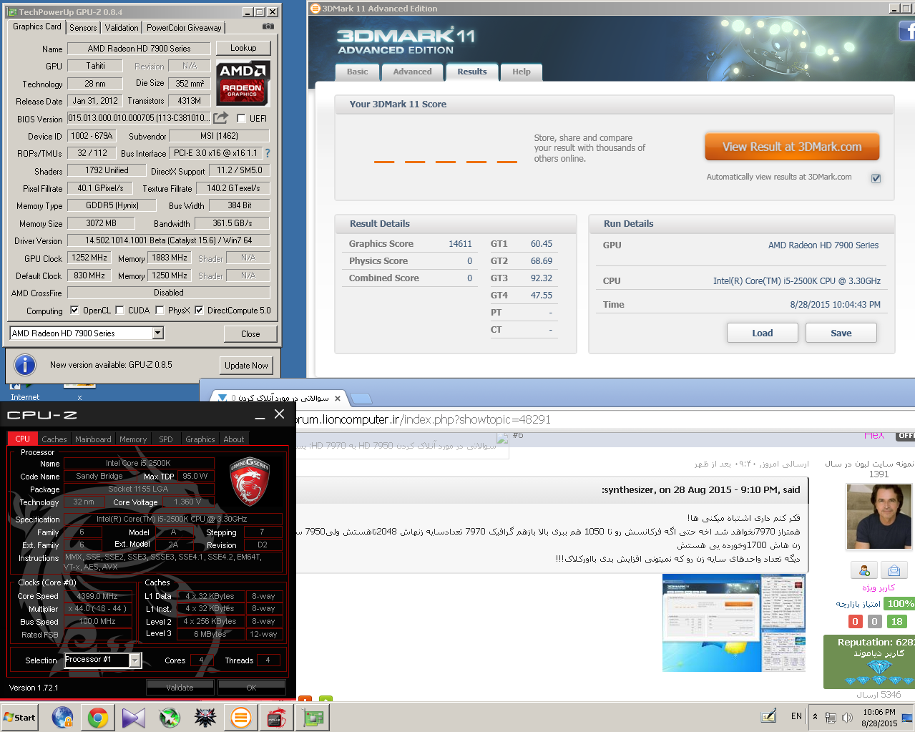This screenshot has height=732, width=915.
Task: Minimize the CPU-Z window
Action: click(259, 415)
